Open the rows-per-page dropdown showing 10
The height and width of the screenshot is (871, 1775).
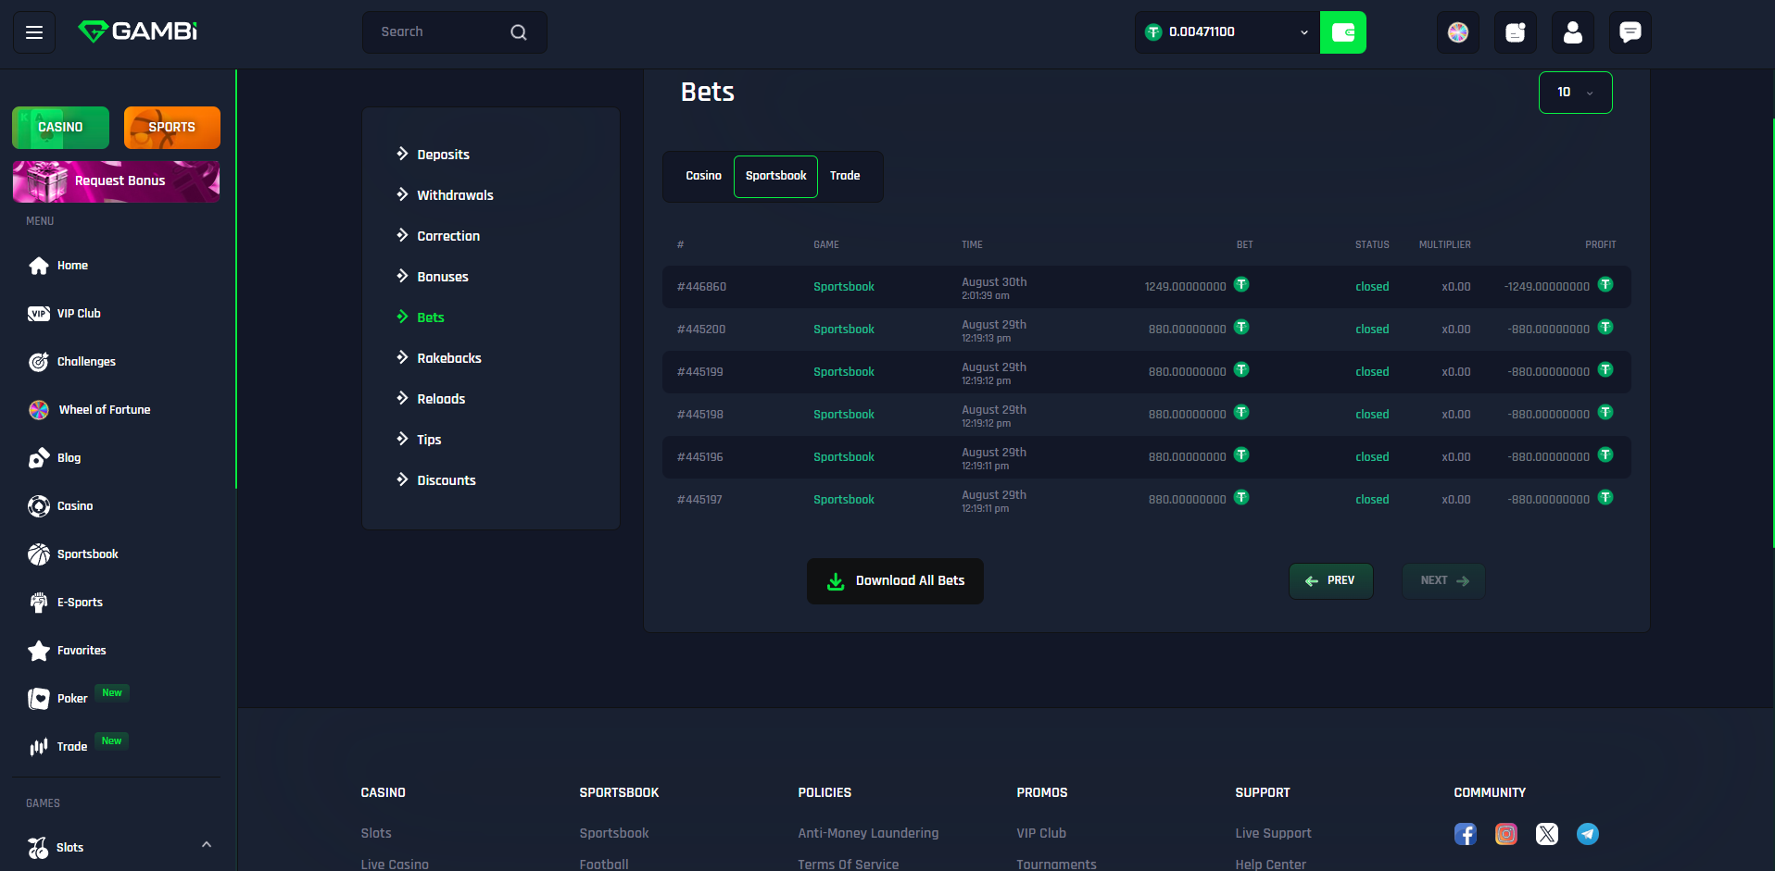pos(1576,93)
